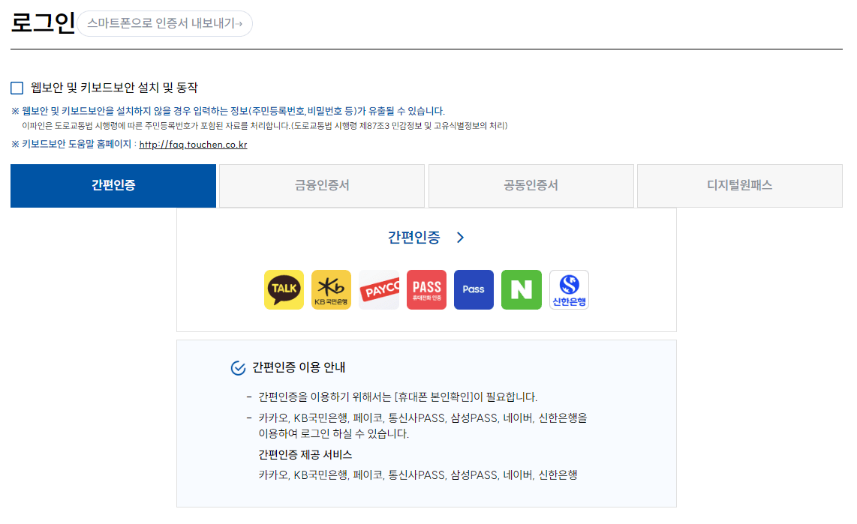Viewport: 857px width, 524px height.
Task: Click the 도로교통법 시행령 notice line
Action: coord(265,126)
